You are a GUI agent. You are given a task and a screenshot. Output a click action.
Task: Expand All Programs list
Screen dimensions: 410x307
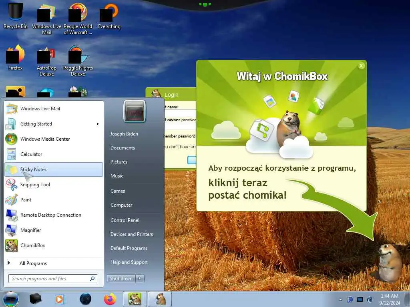54,263
